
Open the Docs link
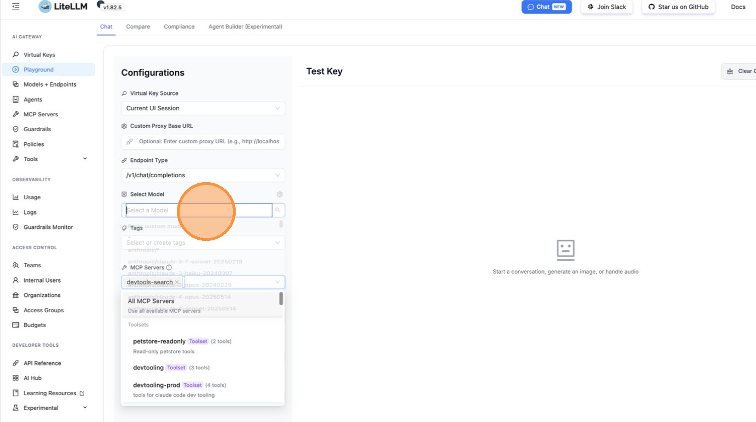click(x=738, y=7)
